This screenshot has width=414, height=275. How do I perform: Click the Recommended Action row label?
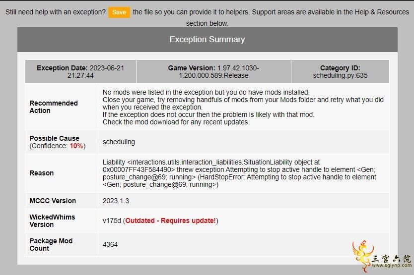[x=54, y=107]
